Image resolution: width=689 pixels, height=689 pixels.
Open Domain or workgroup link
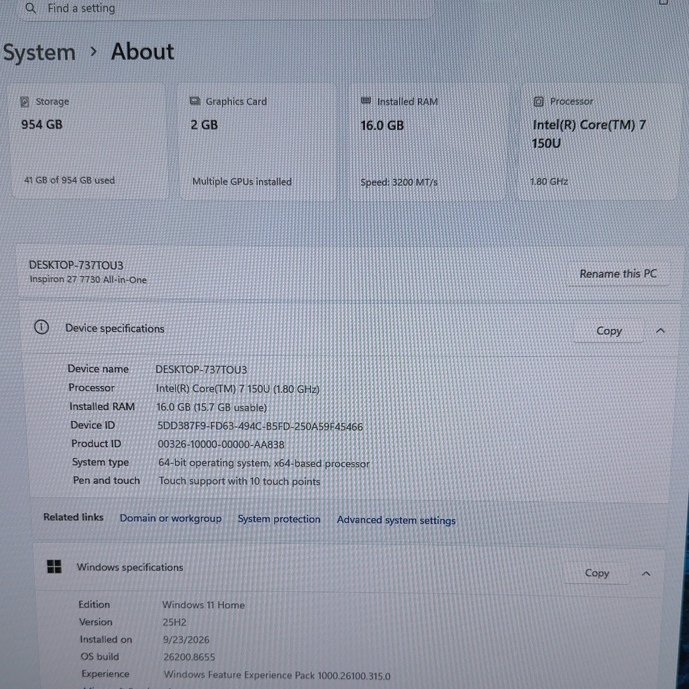pyautogui.click(x=171, y=518)
